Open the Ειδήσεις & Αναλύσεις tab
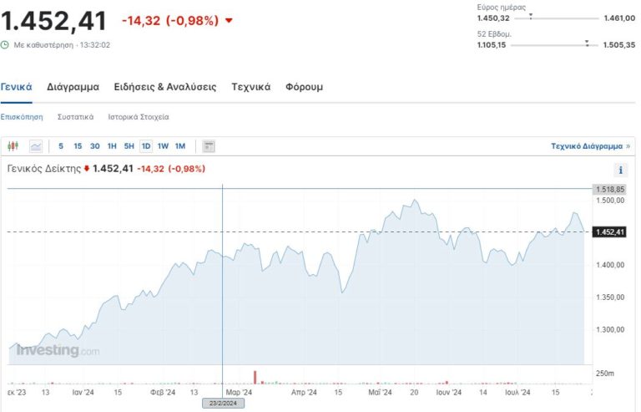641x412 pixels. [x=165, y=87]
